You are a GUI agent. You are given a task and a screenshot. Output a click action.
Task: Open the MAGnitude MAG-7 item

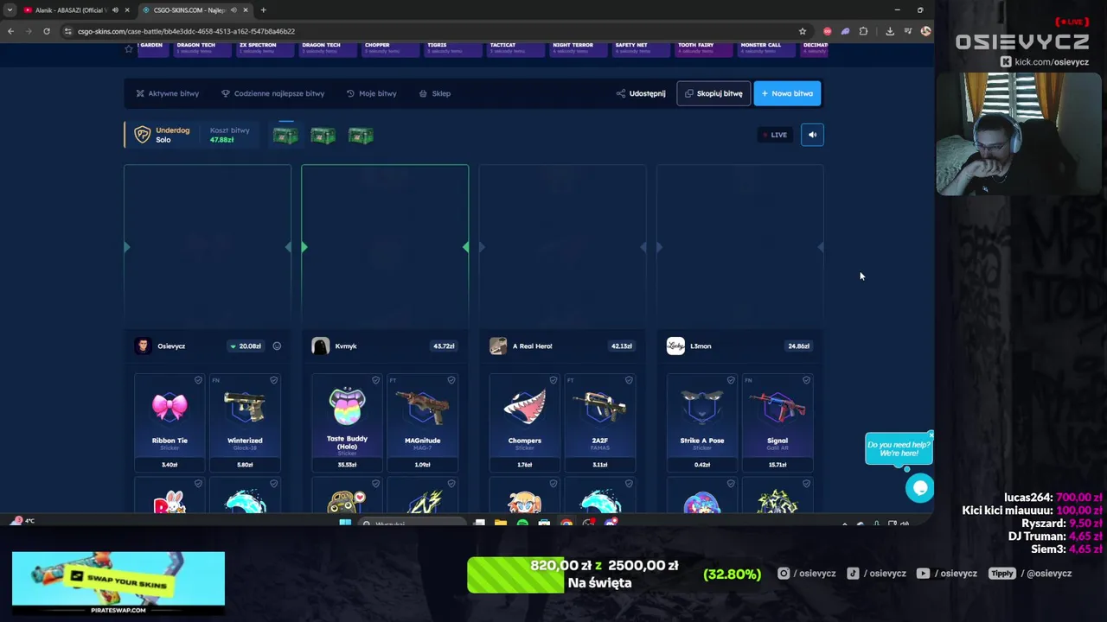tap(422, 422)
